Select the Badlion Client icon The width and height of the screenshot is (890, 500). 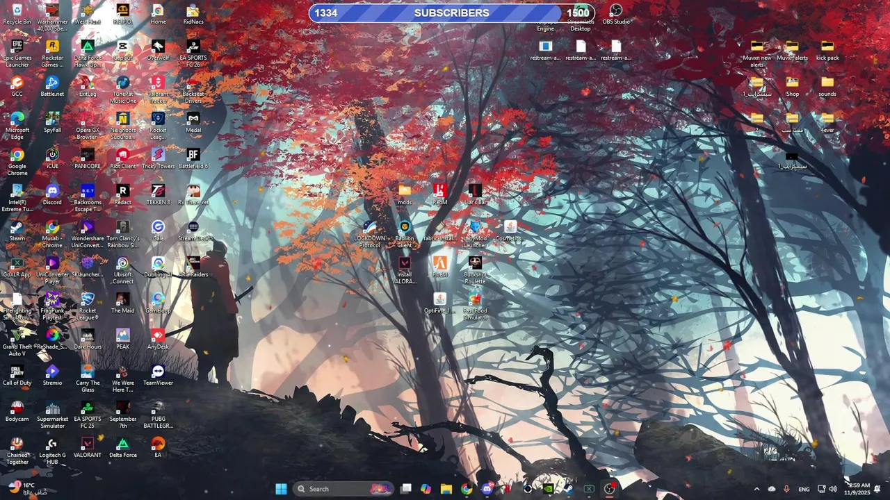point(405,234)
